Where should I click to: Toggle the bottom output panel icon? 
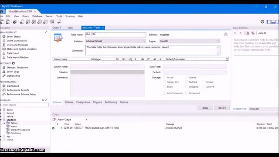point(273,22)
